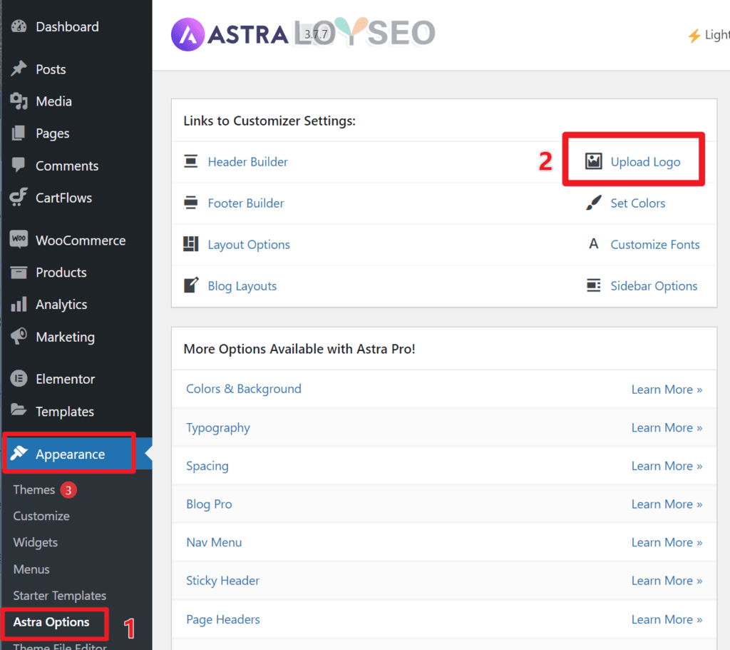Click Learn More for Blog Pro
Viewport: 730px width, 650px height.
click(x=667, y=504)
